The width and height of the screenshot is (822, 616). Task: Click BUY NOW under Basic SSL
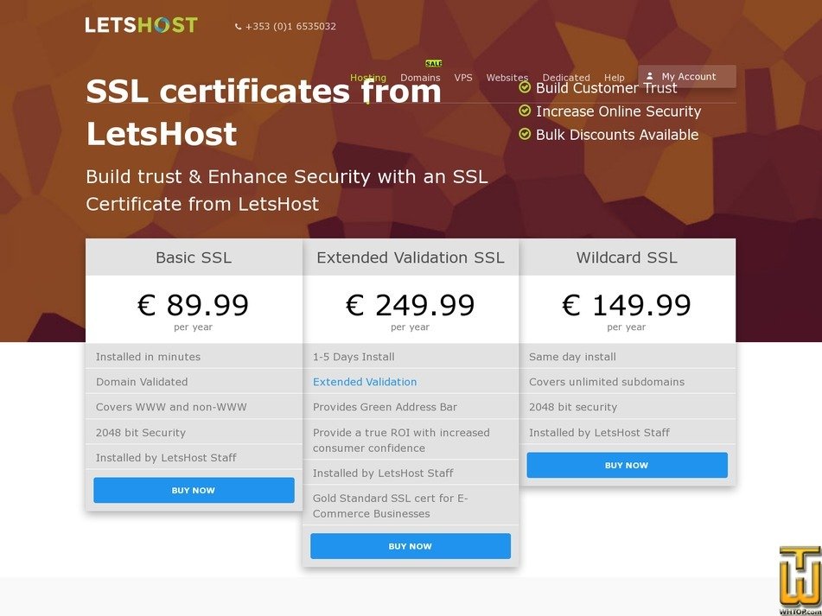(x=194, y=490)
